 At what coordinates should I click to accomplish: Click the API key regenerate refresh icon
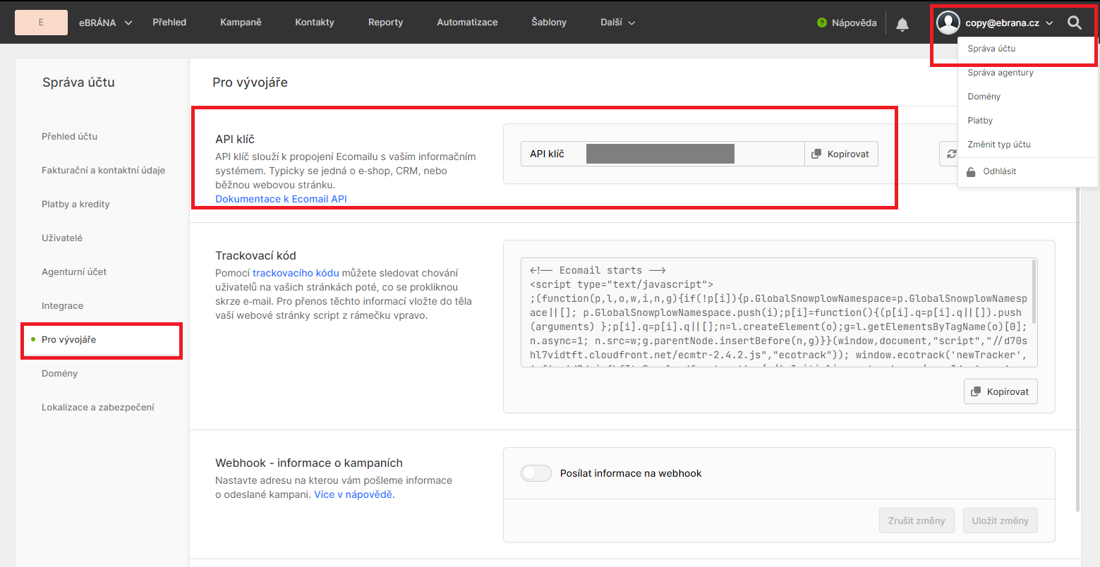(x=950, y=154)
